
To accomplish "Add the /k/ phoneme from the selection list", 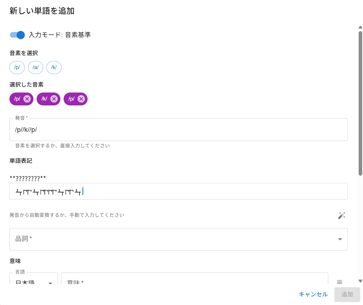I will tap(54, 68).
